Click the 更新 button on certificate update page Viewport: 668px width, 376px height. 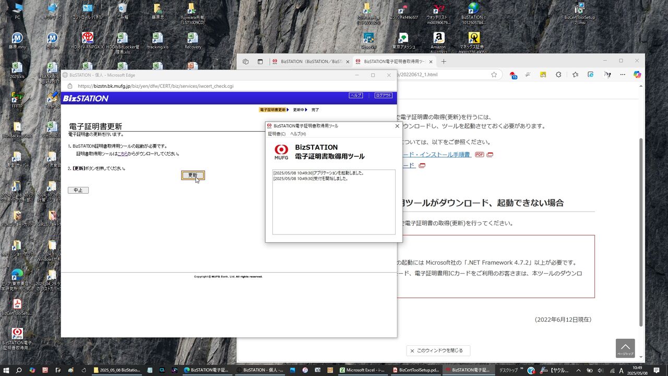pyautogui.click(x=193, y=175)
